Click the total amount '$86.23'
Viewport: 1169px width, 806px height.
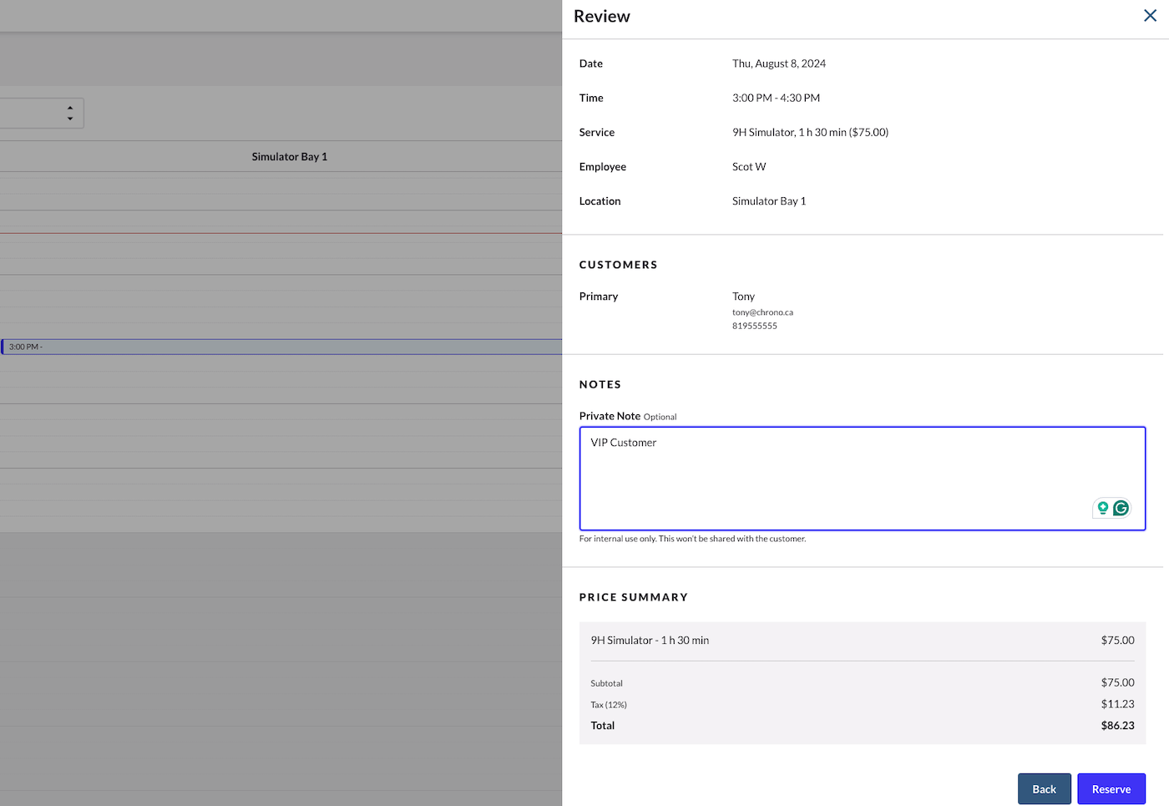(1117, 726)
